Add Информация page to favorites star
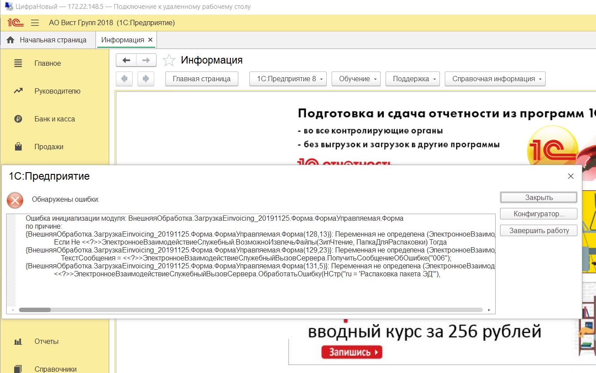The image size is (596, 373). [169, 60]
